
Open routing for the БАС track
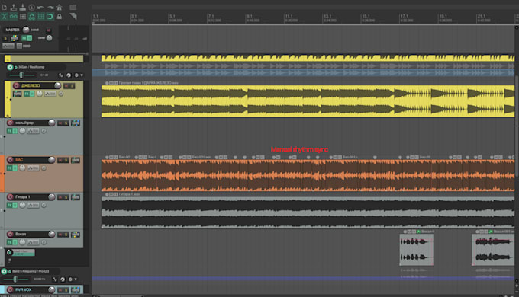pos(76,160)
